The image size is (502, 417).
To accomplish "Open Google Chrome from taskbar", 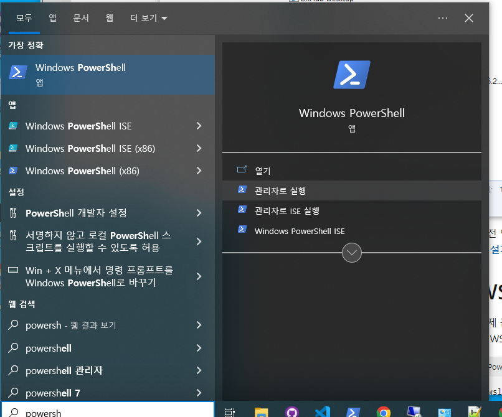I will 384,412.
